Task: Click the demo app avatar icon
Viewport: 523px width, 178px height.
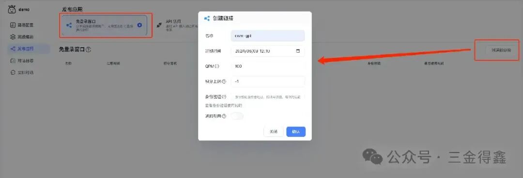Action: pos(12,9)
